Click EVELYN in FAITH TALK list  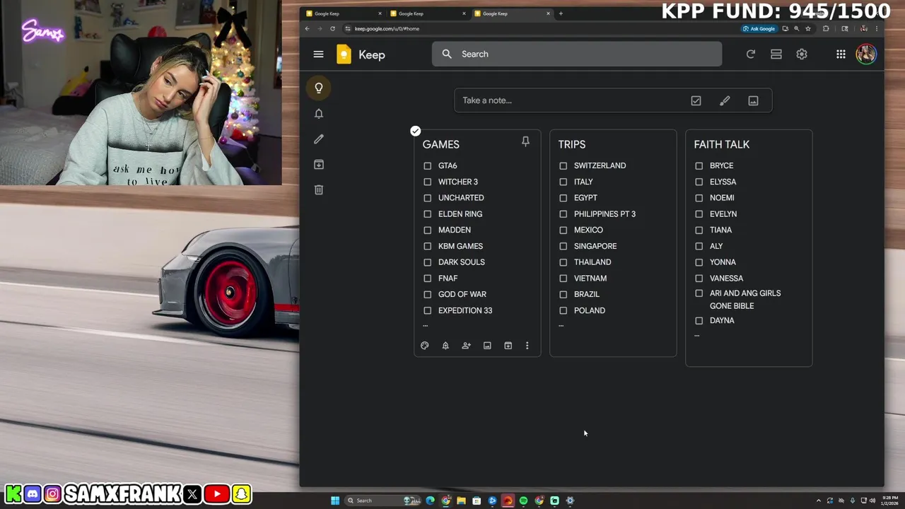point(723,214)
